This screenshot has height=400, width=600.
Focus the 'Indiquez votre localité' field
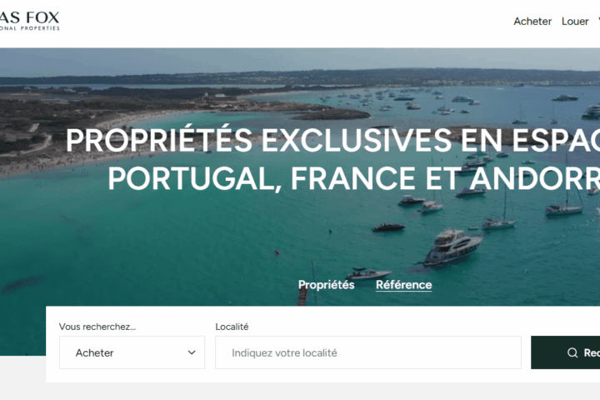pos(368,352)
